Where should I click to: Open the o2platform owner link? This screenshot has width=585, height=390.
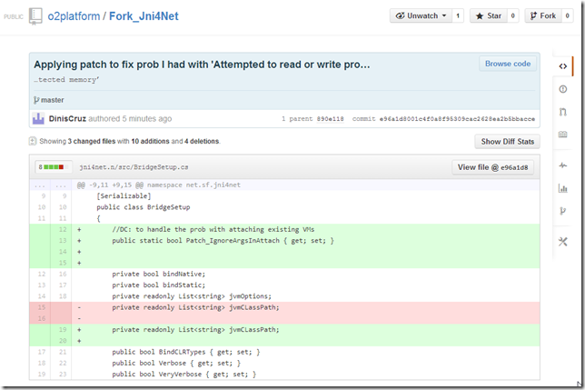point(75,16)
